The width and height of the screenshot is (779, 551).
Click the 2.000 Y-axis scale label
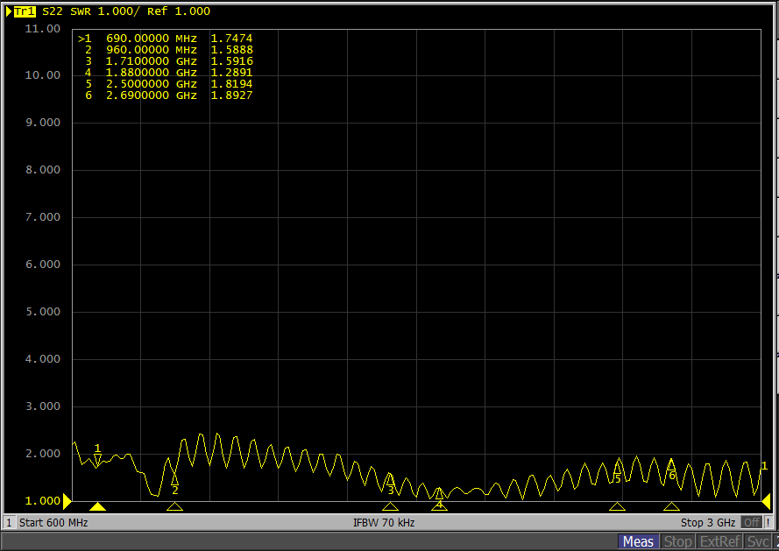coord(43,454)
